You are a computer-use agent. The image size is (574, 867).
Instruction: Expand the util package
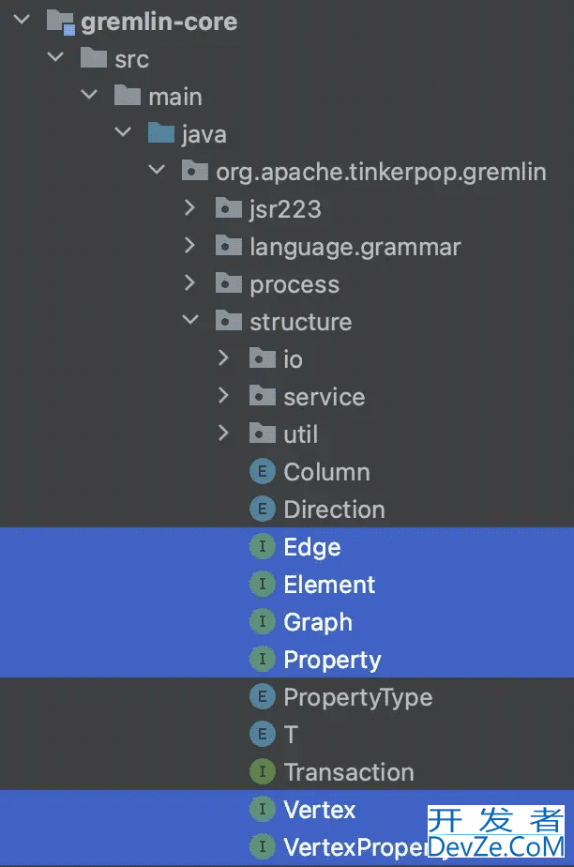point(223,433)
